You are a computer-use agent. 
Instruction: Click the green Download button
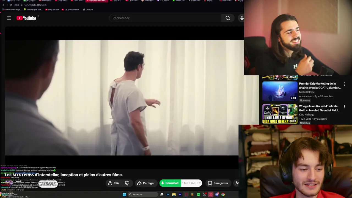pos(170,183)
